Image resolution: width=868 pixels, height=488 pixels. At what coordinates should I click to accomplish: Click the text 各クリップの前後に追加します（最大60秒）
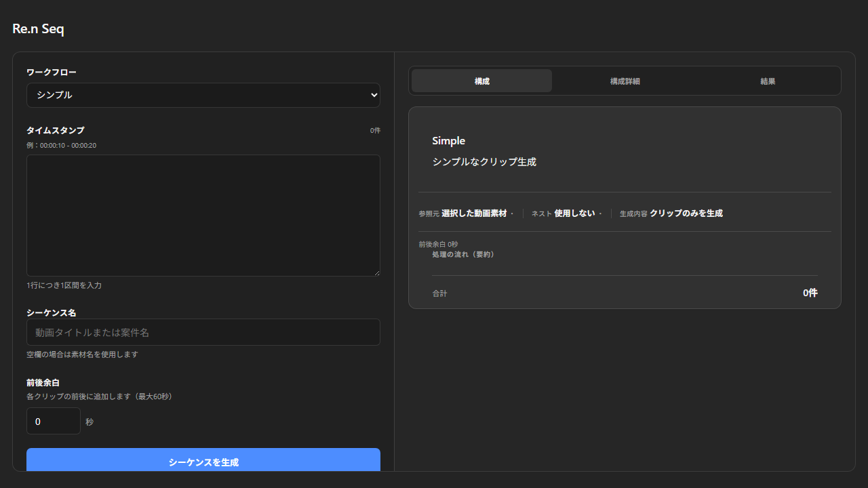(x=99, y=396)
